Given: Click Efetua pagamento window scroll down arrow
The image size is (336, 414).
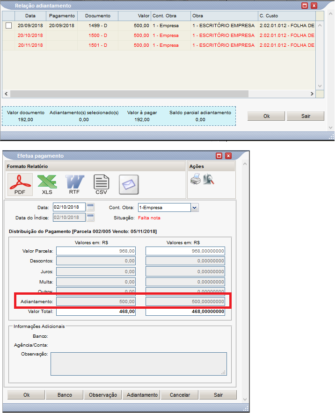Looking at the screenshot, I should point(245,399).
